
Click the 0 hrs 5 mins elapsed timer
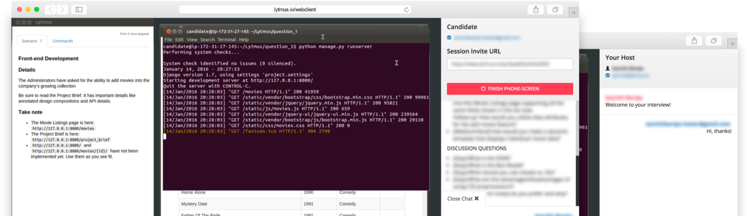[x=135, y=34]
